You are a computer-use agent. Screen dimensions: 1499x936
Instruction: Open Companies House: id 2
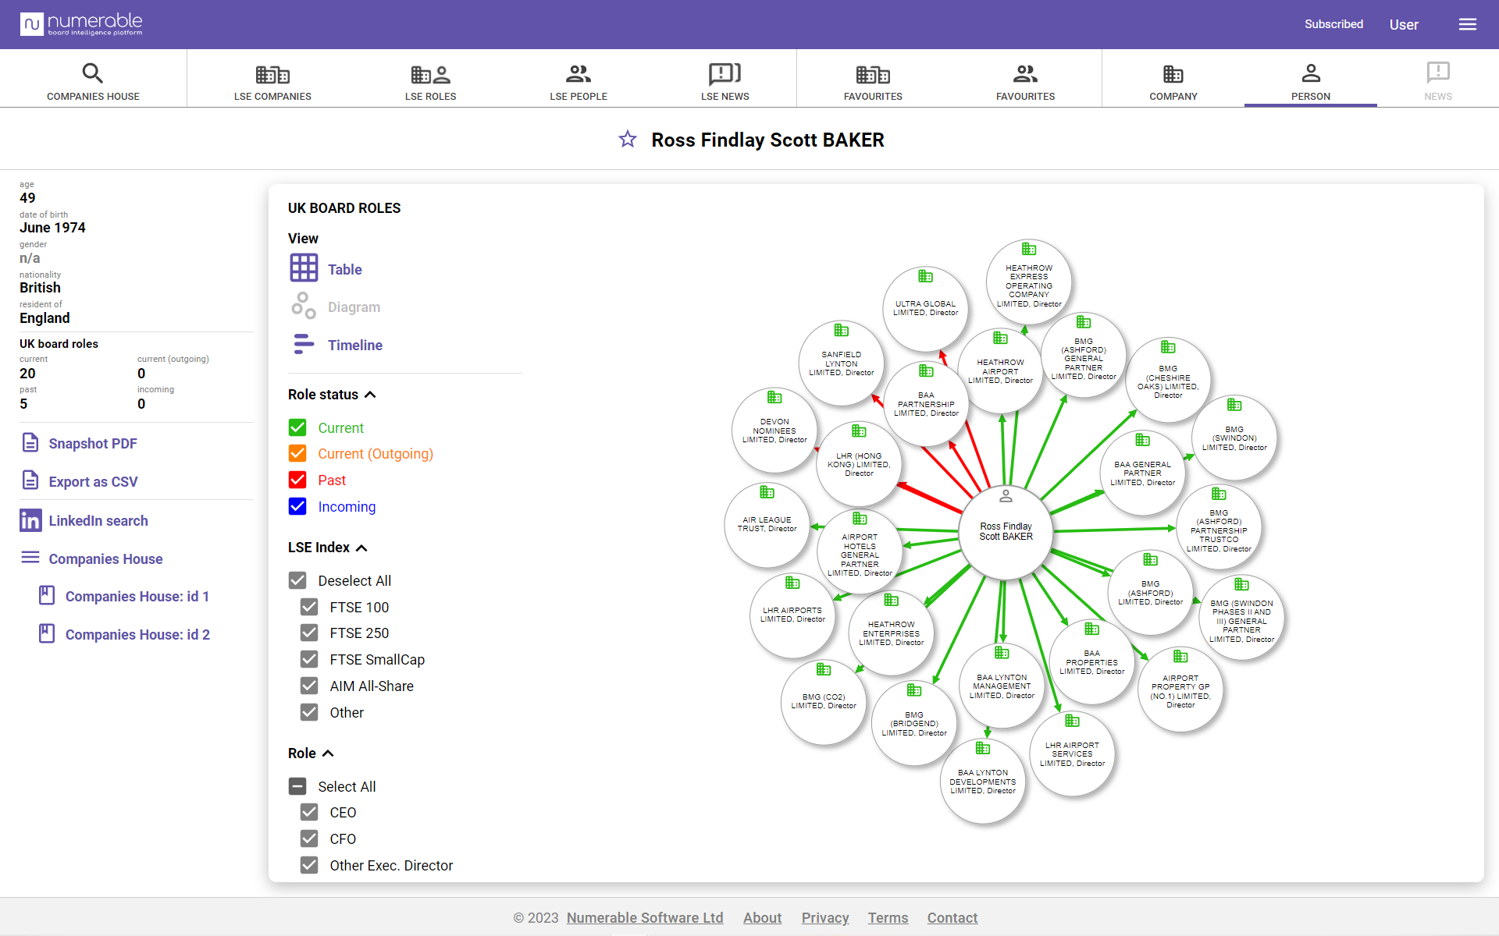point(124,634)
